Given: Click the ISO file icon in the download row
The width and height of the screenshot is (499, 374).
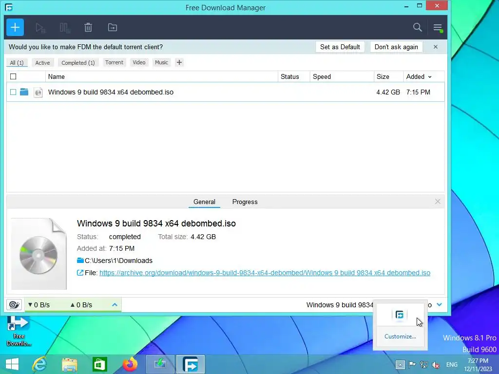Looking at the screenshot, I should (x=38, y=92).
